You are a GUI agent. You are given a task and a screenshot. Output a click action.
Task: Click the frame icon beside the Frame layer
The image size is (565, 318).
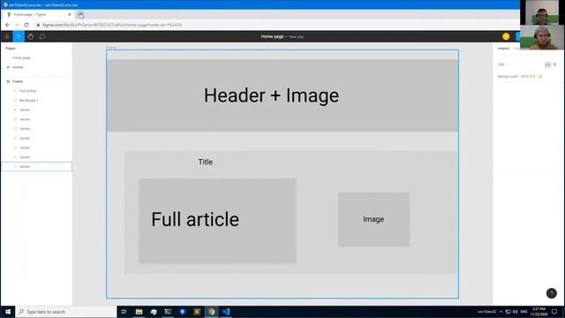click(x=8, y=81)
